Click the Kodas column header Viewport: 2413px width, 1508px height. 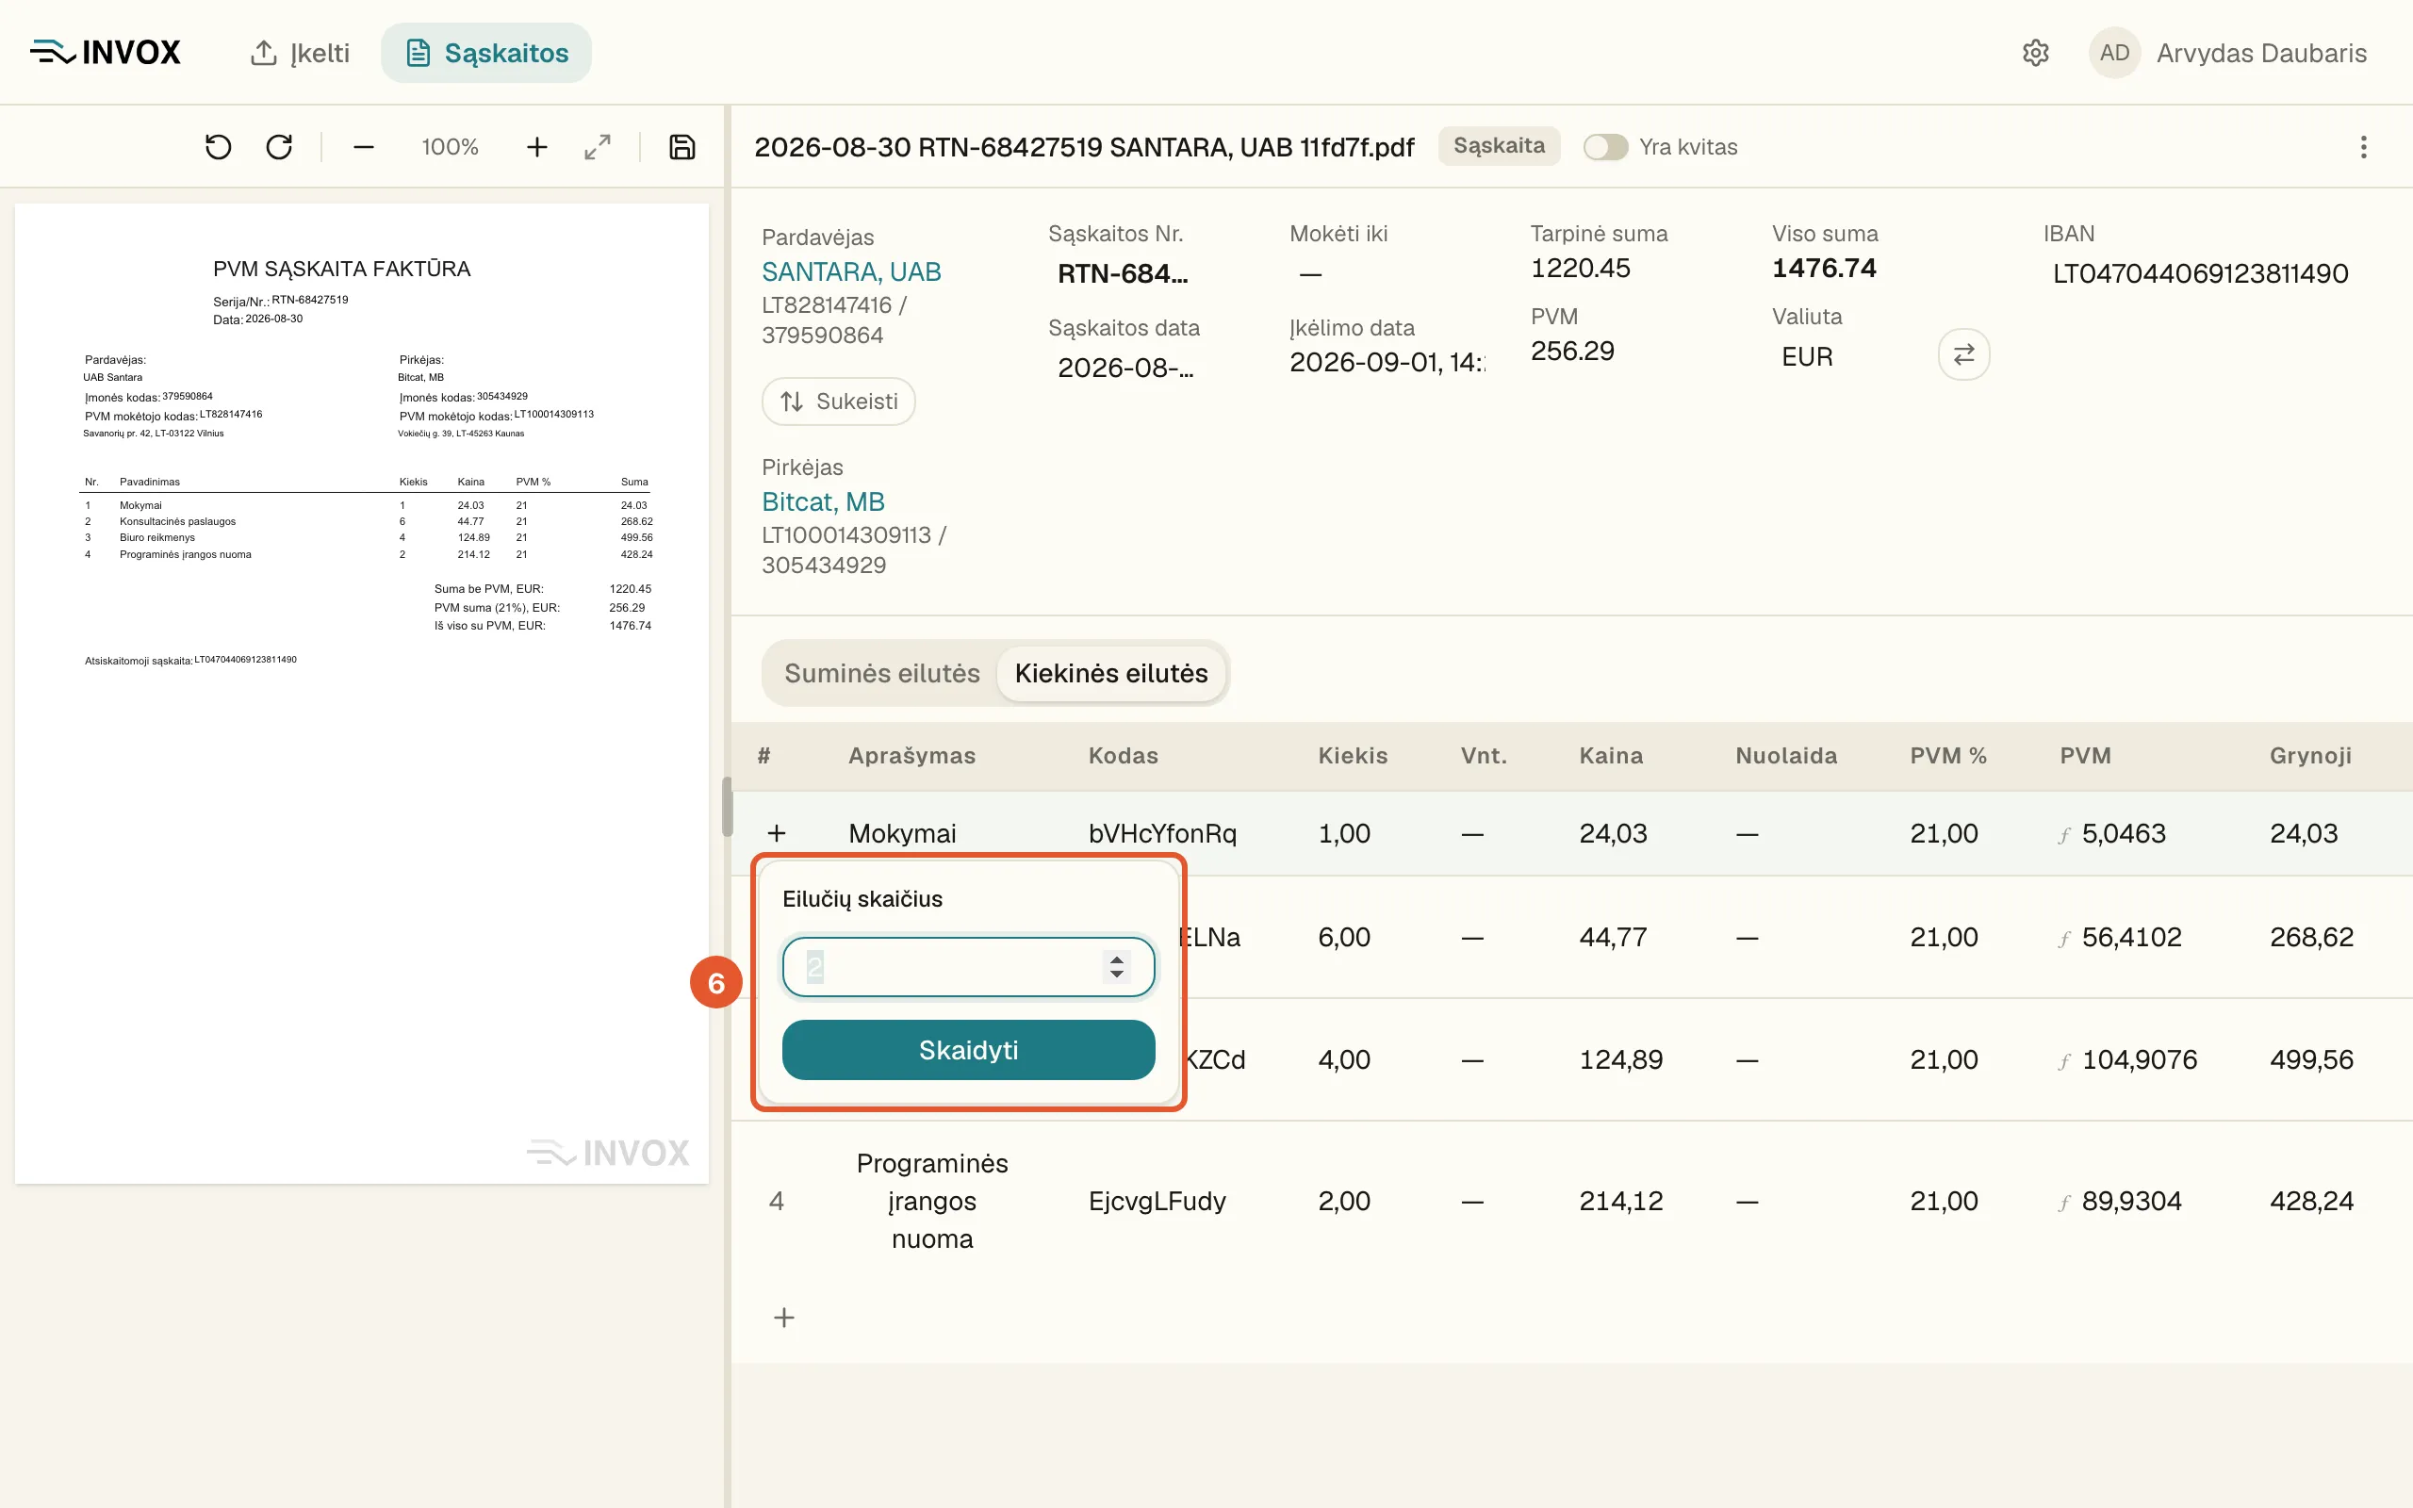coord(1124,756)
